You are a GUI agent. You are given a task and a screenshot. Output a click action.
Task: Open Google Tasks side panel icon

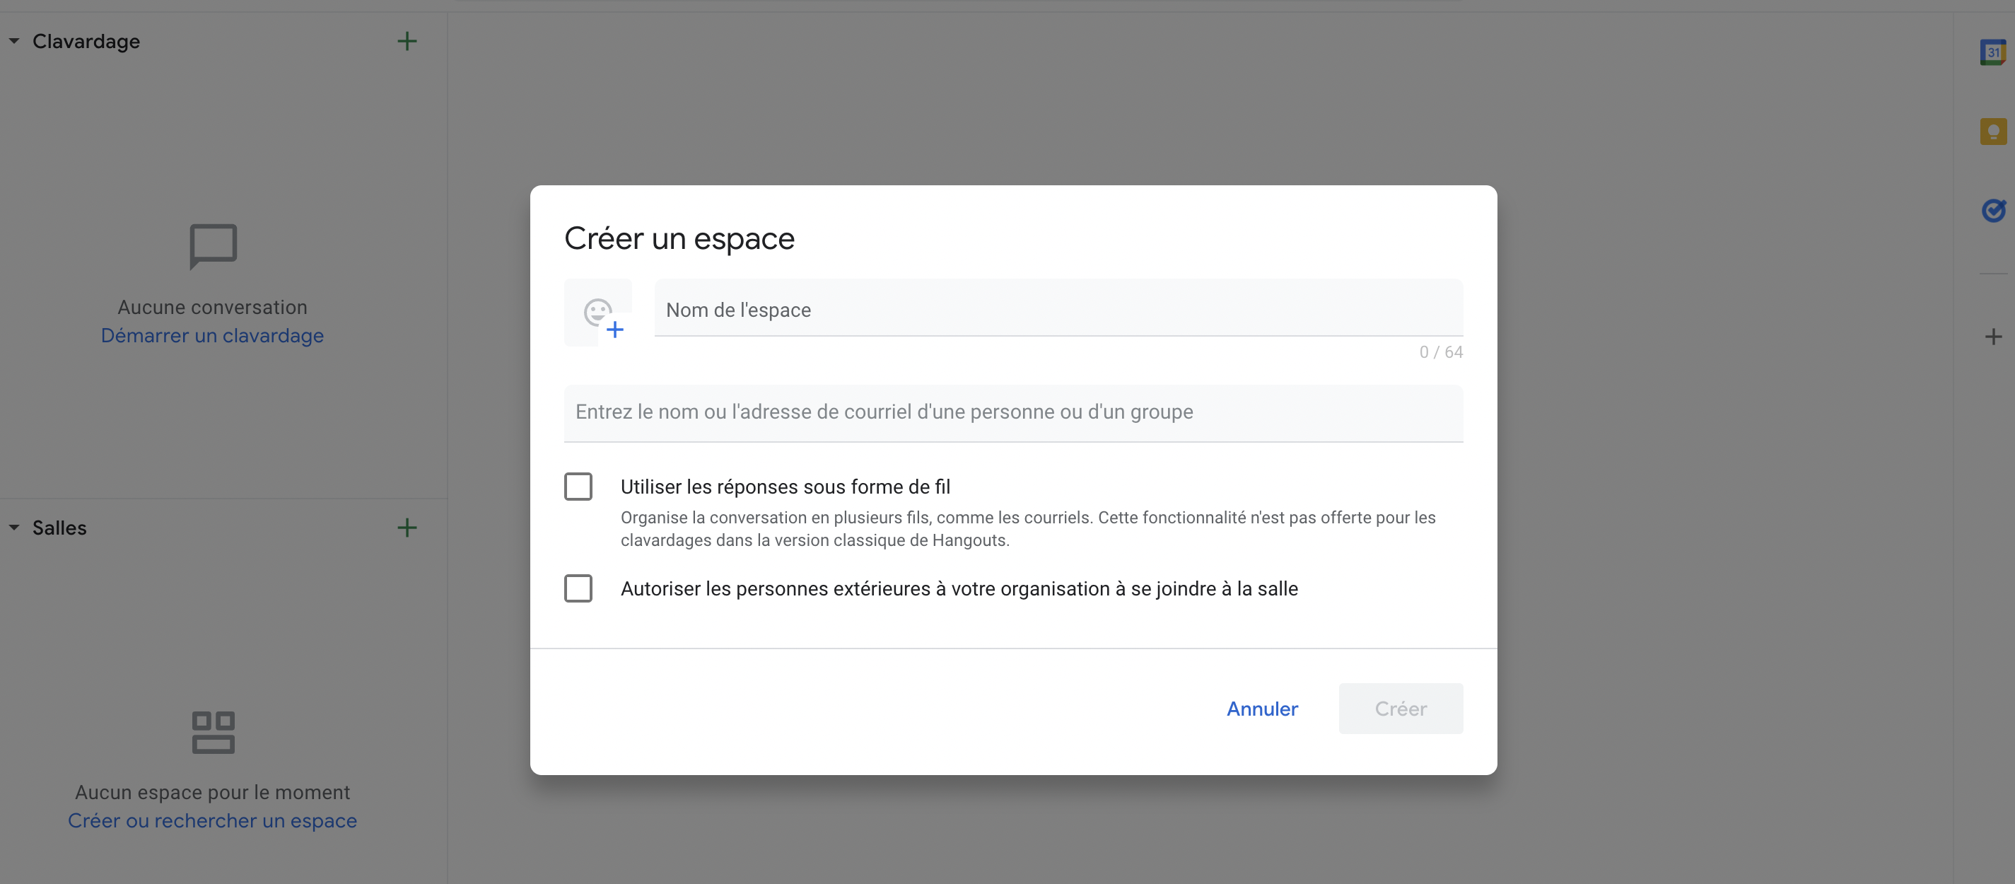(1992, 209)
